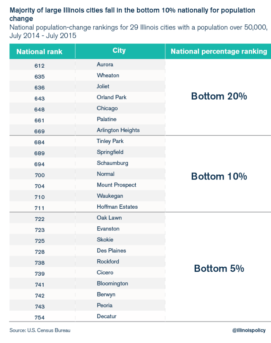
Task: Click the National percentage ranking header
Action: coord(219,51)
